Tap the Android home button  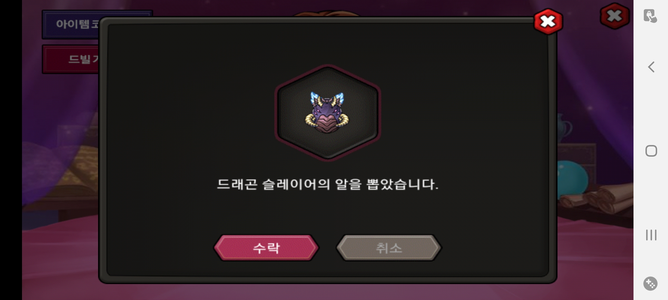pos(651,151)
